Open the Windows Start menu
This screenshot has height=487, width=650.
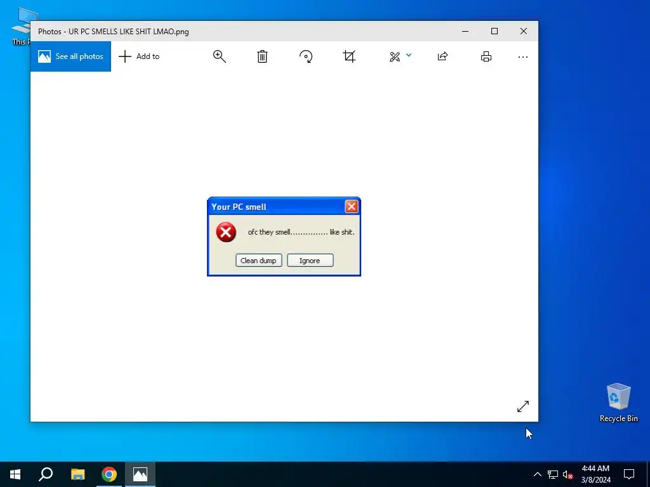[x=15, y=474]
